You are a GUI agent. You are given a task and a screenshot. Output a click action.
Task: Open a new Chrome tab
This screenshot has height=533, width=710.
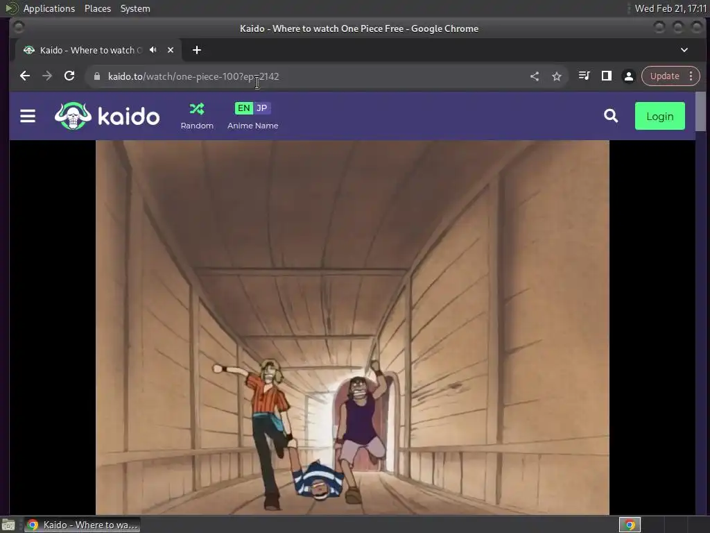click(196, 50)
